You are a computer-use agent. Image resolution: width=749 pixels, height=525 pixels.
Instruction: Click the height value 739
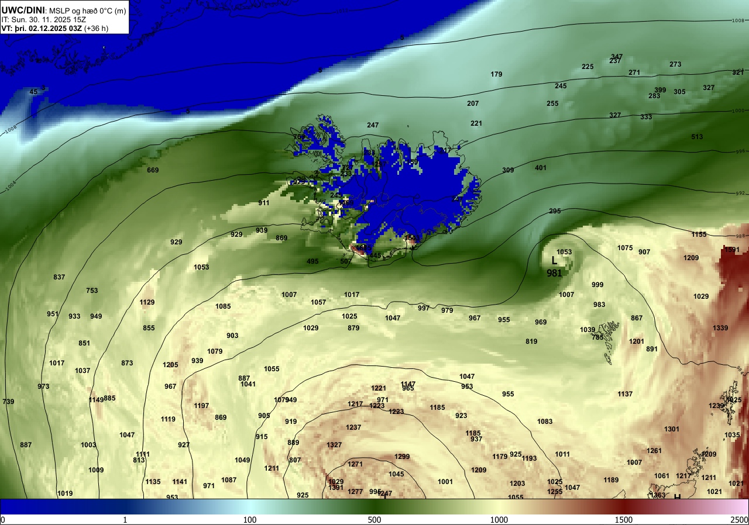[x=8, y=402]
